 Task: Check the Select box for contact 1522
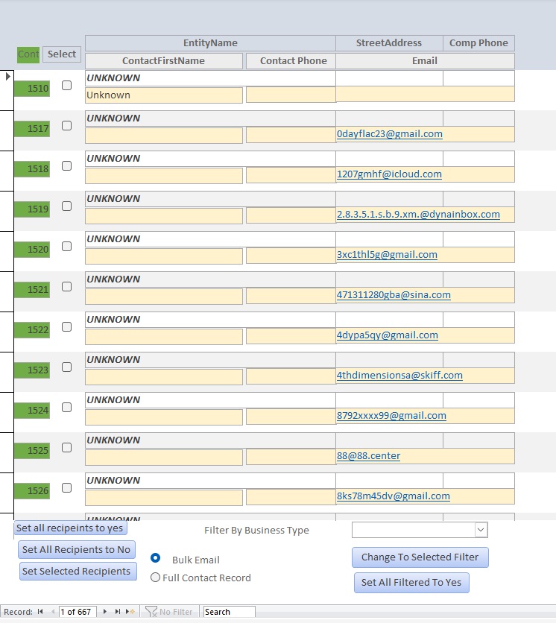point(67,326)
